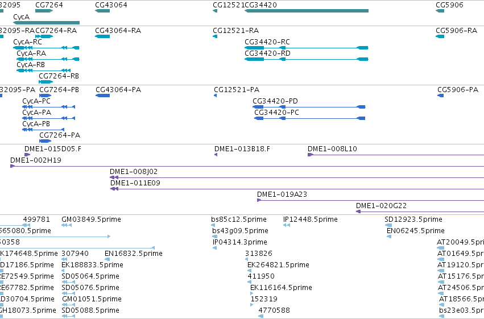Click the CG34420-RD transcript line
Image resolution: width=484 pixels, height=319 pixels.
(307, 59)
